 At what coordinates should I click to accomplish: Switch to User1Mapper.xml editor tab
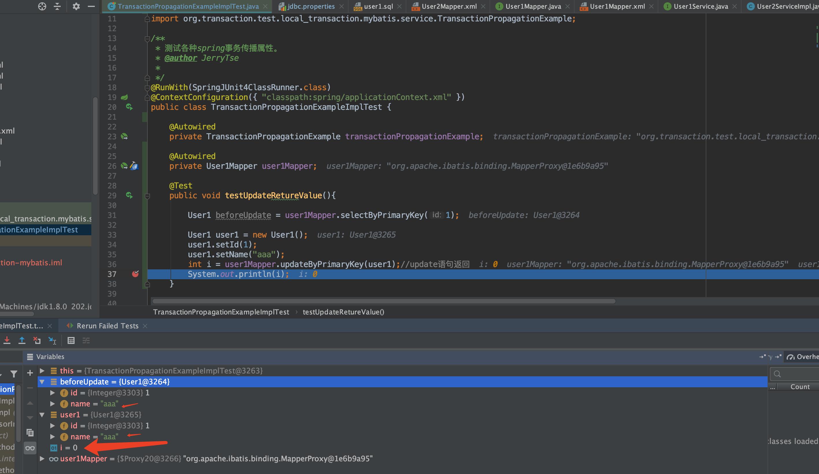point(616,6)
